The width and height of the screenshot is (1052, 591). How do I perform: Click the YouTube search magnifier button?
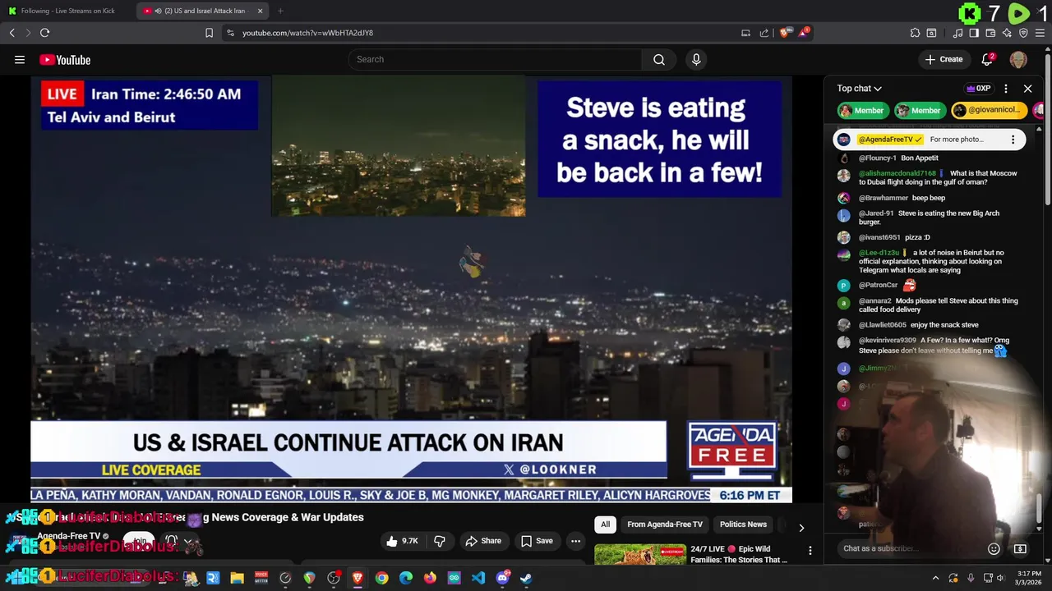coord(659,59)
